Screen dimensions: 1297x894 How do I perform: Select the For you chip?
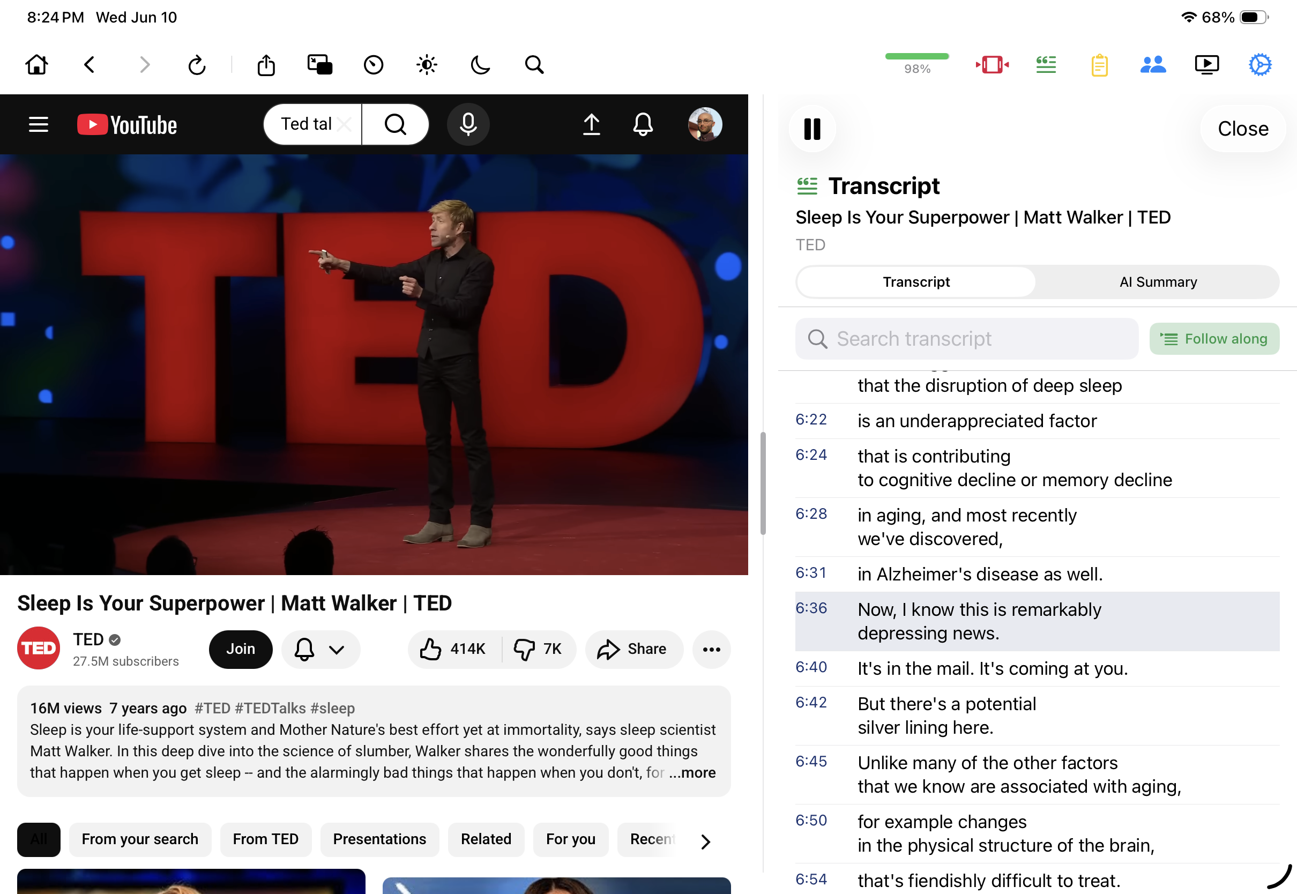point(570,839)
